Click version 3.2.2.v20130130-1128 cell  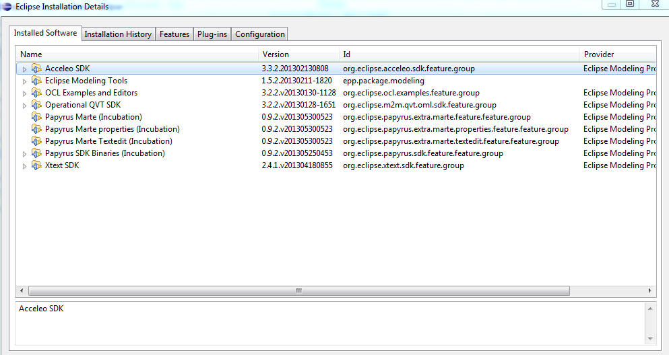coord(298,93)
